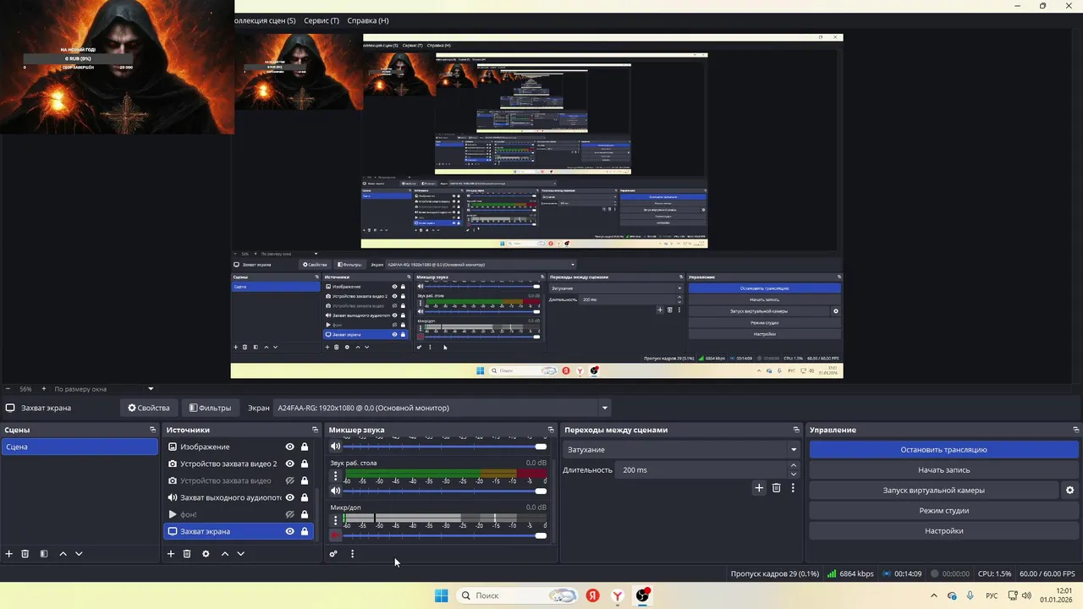The width and height of the screenshot is (1083, 609).
Task: Remove selected source with trash icon
Action: (x=187, y=554)
